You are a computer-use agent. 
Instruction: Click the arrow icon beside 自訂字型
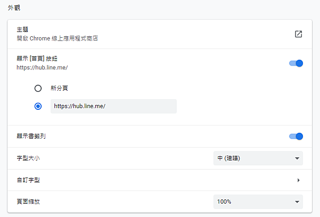tap(298, 180)
